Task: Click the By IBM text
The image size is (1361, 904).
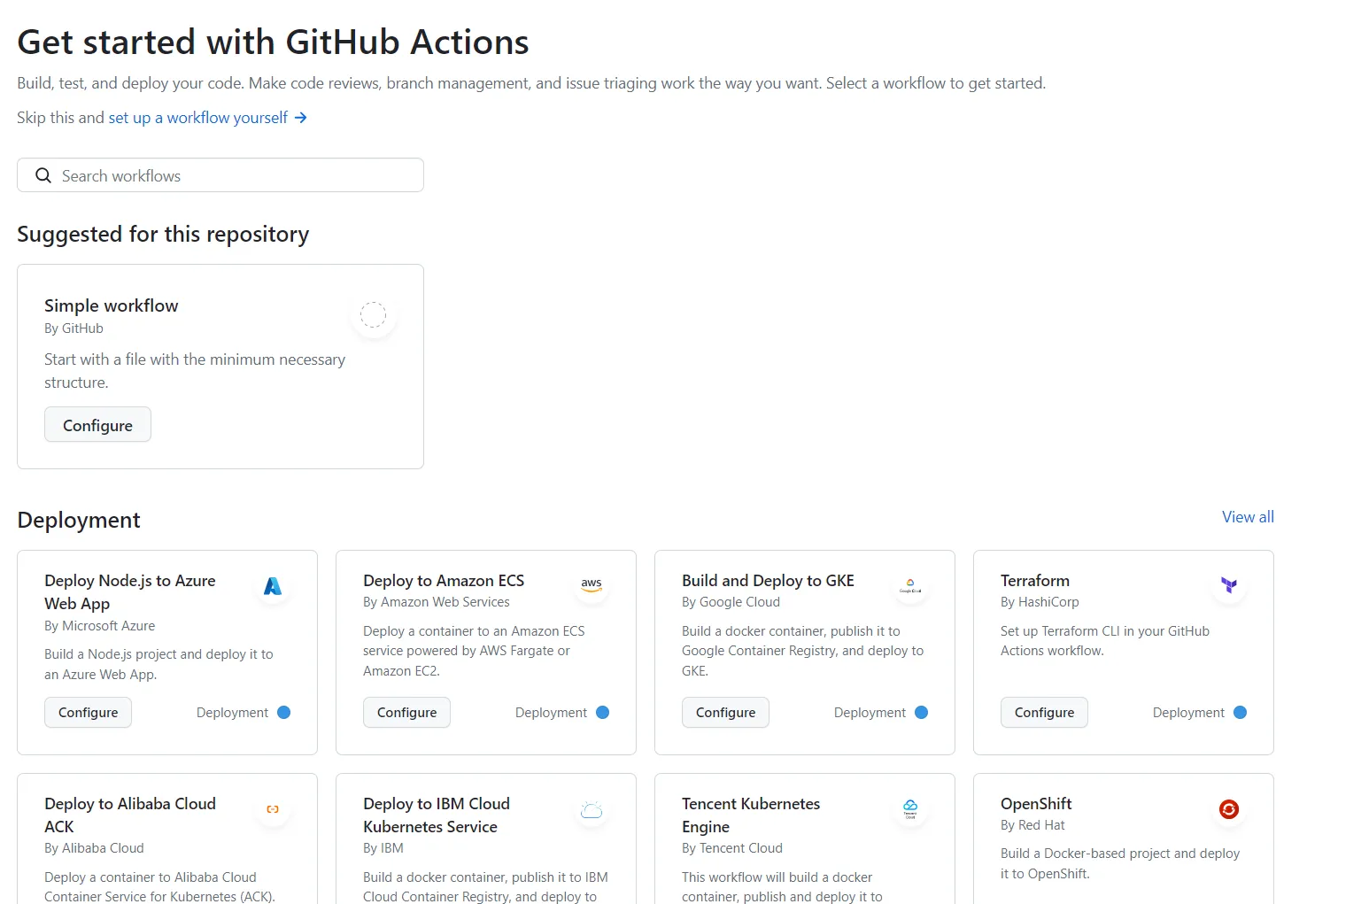Action: (383, 848)
